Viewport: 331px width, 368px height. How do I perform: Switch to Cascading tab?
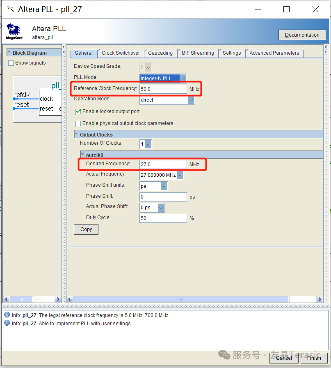point(160,53)
